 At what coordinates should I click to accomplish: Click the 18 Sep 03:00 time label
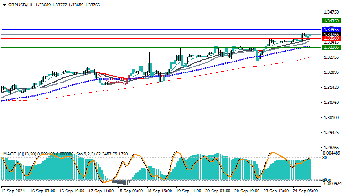(x=130, y=191)
